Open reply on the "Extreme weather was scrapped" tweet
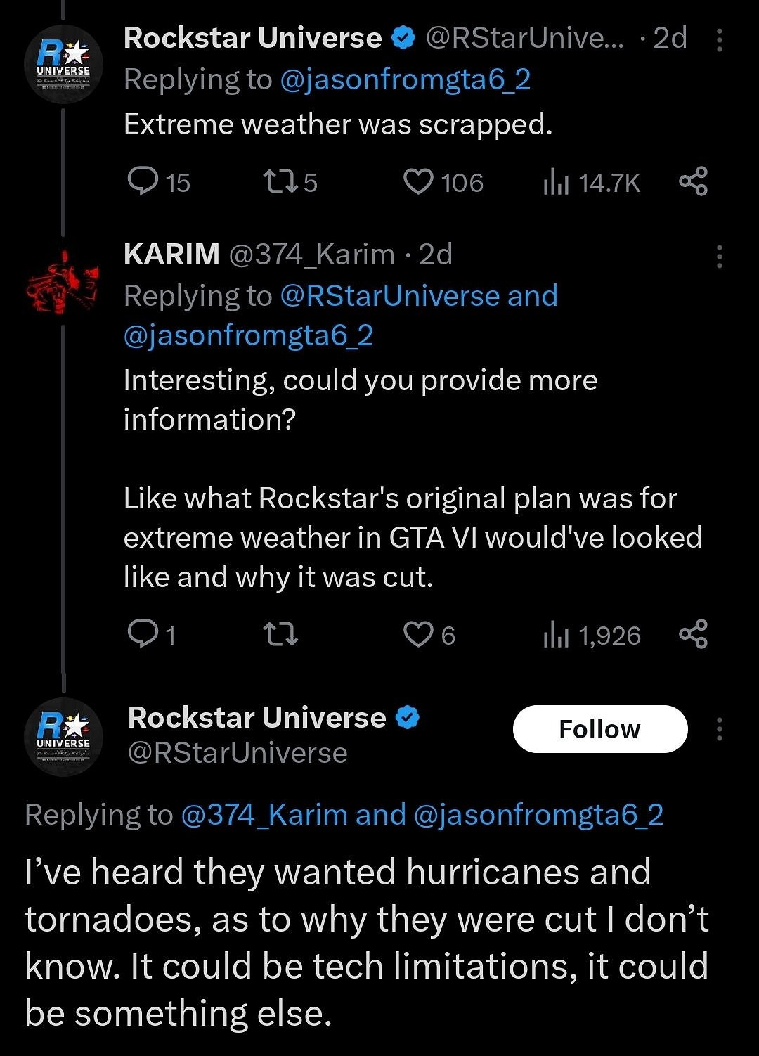Image resolution: width=759 pixels, height=1056 pixels. click(x=143, y=181)
